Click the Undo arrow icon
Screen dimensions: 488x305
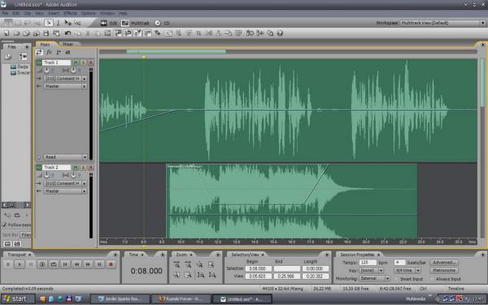coord(68,33)
